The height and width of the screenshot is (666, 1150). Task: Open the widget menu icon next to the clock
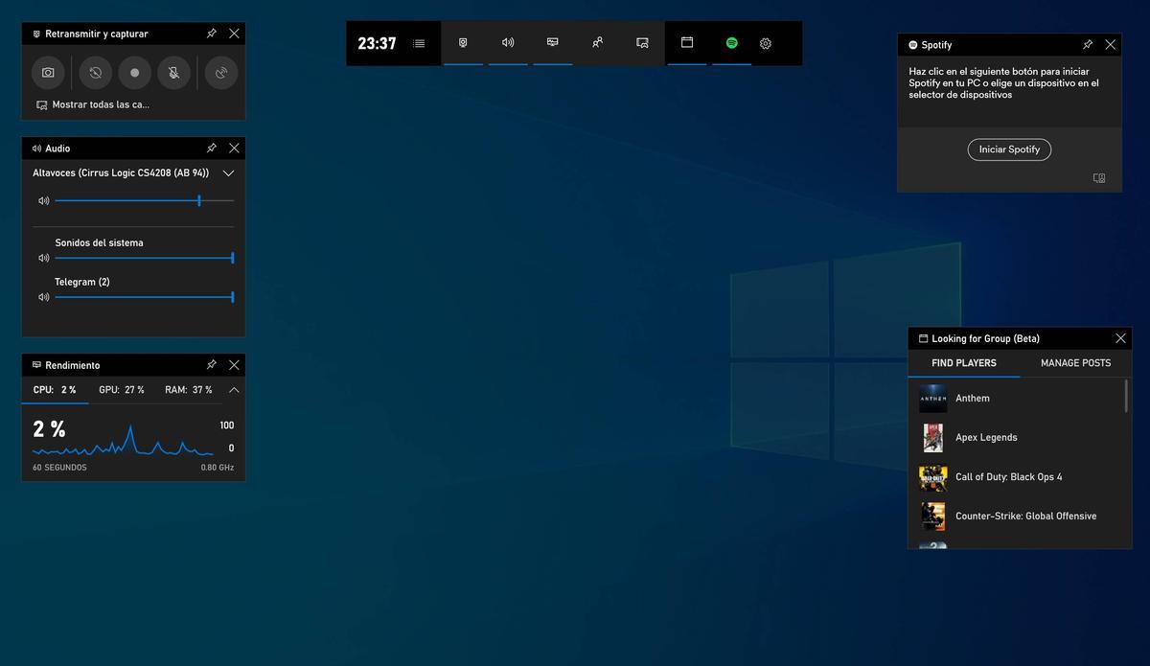[416, 41]
